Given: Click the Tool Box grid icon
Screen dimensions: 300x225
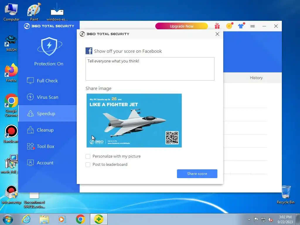Looking at the screenshot, I should [x=30, y=146].
